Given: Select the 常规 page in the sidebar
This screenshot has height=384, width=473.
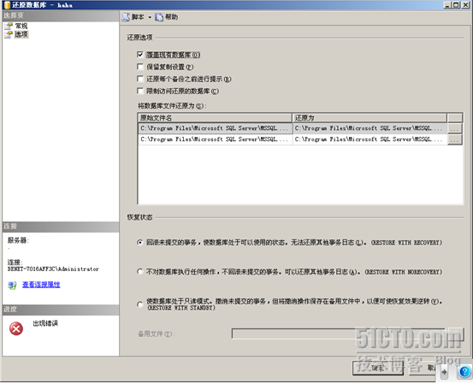Looking at the screenshot, I should tap(21, 26).
